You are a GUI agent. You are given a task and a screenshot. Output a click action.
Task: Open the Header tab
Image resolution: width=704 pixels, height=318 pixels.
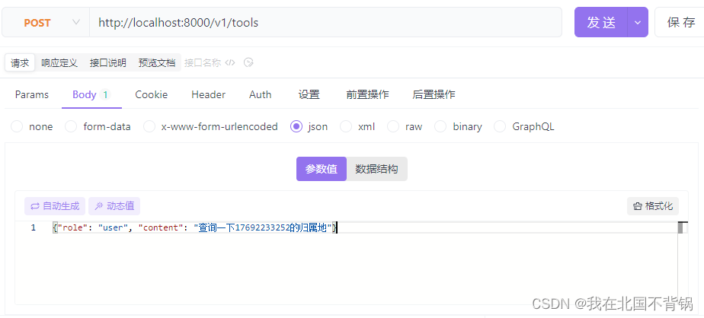click(x=208, y=94)
